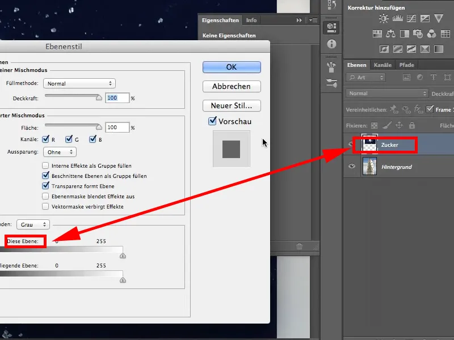Add an Exposure adjustment layer
The height and width of the screenshot is (340, 454).
[x=424, y=19]
